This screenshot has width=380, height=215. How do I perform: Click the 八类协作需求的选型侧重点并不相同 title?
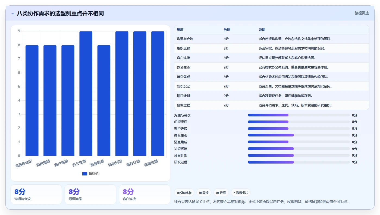click(60, 13)
